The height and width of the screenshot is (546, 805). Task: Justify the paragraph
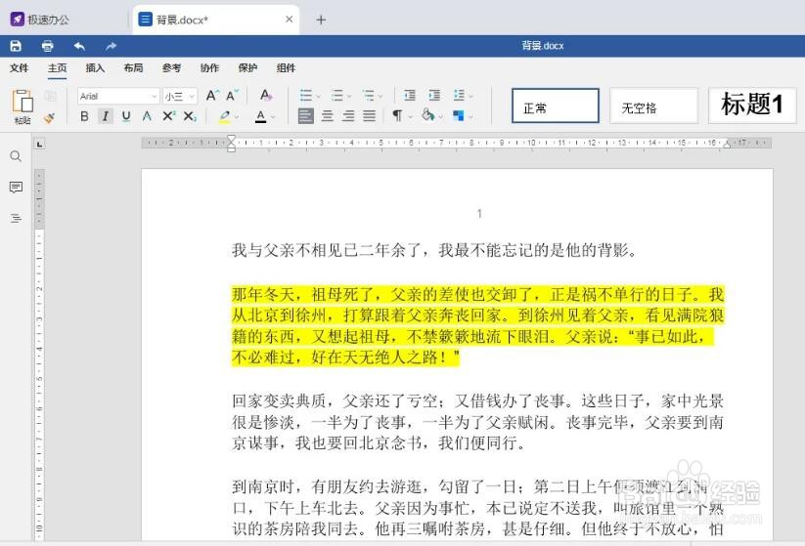[x=369, y=116]
